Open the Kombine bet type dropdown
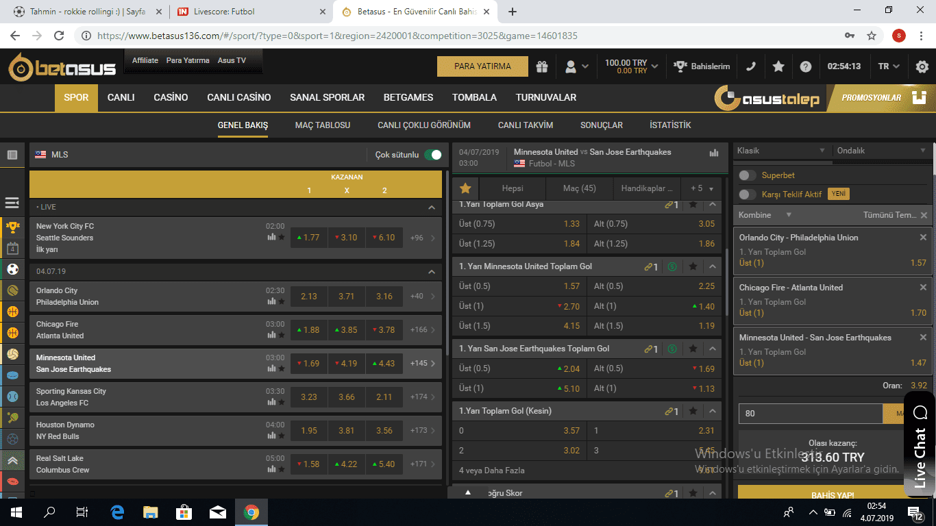Image resolution: width=936 pixels, height=526 pixels. pyautogui.click(x=765, y=215)
